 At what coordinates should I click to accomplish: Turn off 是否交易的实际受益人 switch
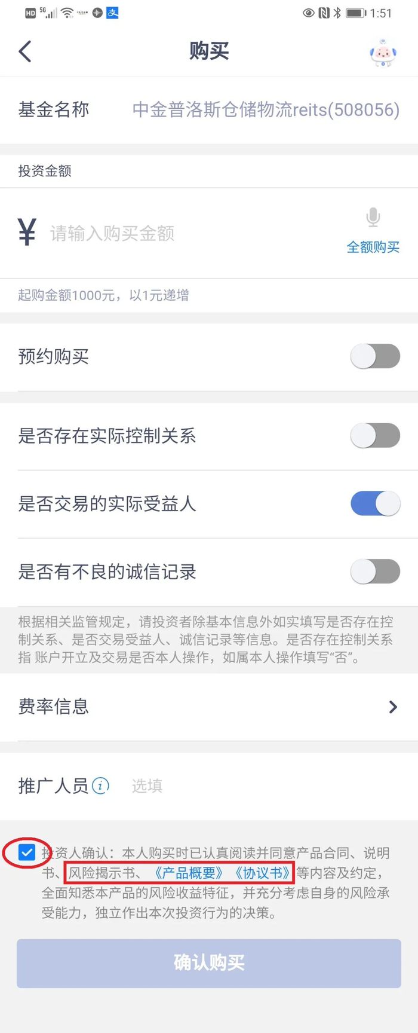375,503
